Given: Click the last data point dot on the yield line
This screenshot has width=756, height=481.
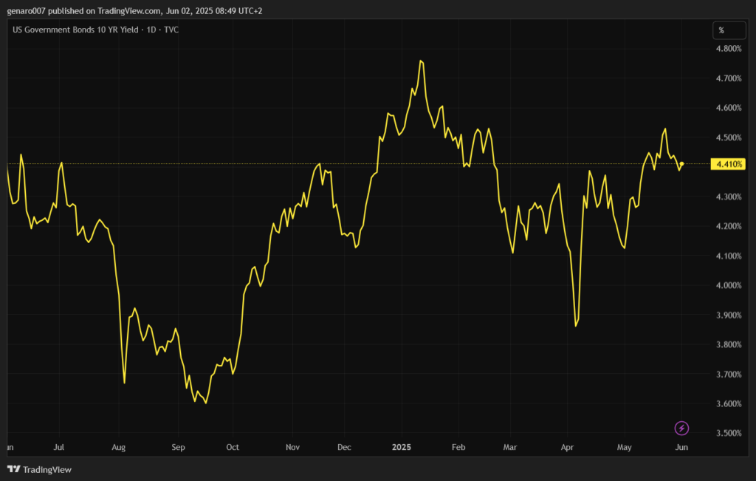Looking at the screenshot, I should (682, 163).
